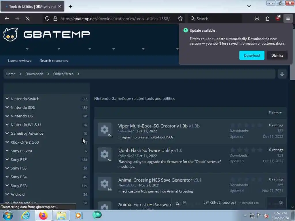The height and width of the screenshot is (221, 295).
Task: Open the taskbar clock showing 8:57 PM
Action: (280, 216)
